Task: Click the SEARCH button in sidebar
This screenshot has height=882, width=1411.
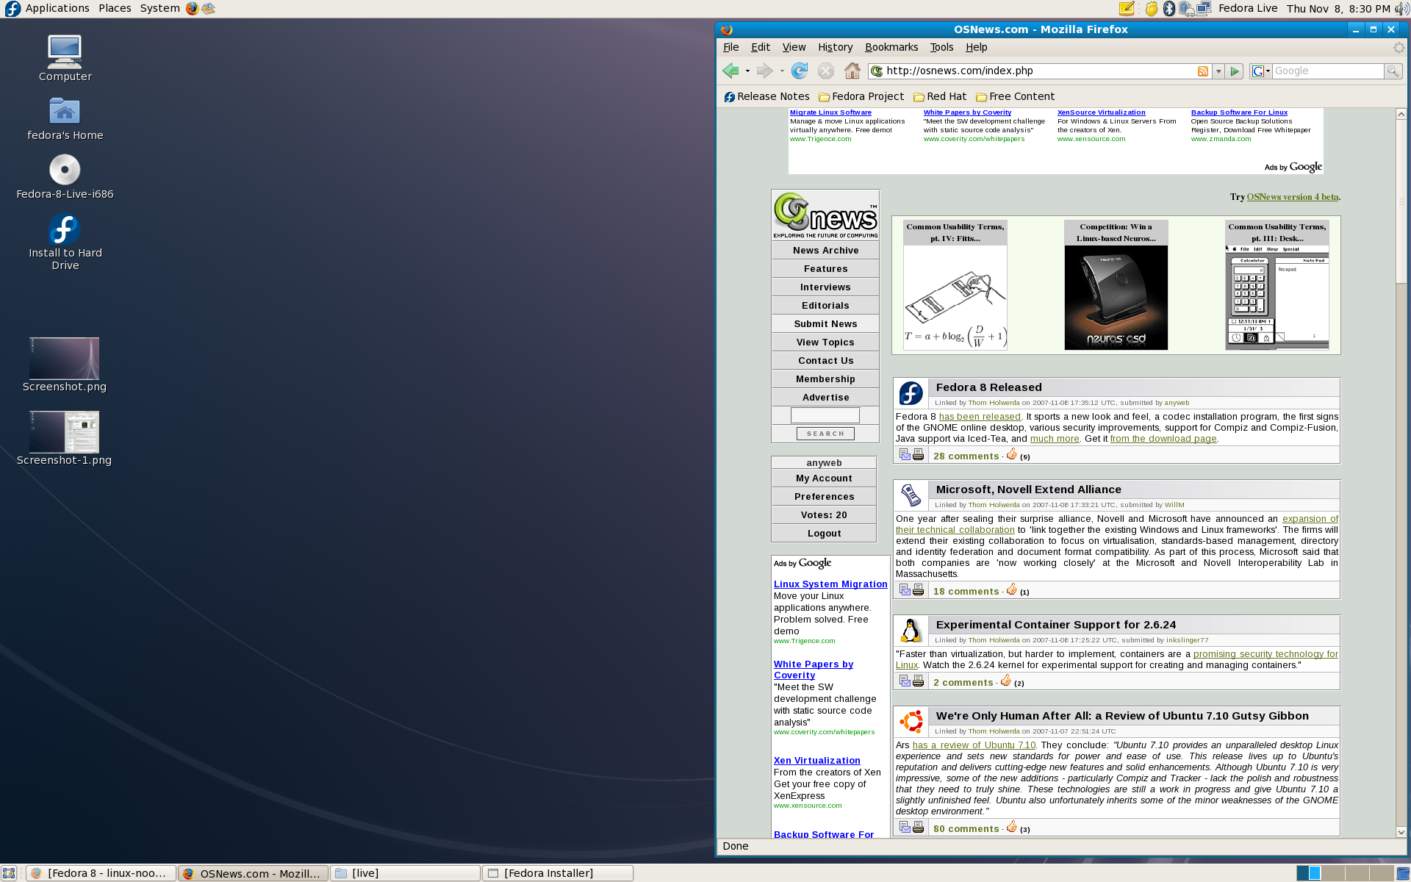Action: (x=825, y=434)
